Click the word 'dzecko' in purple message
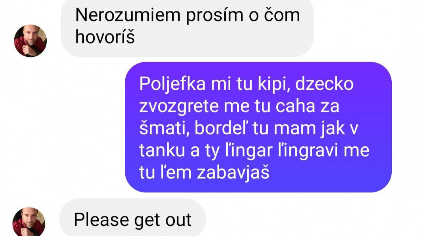The height and width of the screenshot is (236, 421). tap(324, 84)
